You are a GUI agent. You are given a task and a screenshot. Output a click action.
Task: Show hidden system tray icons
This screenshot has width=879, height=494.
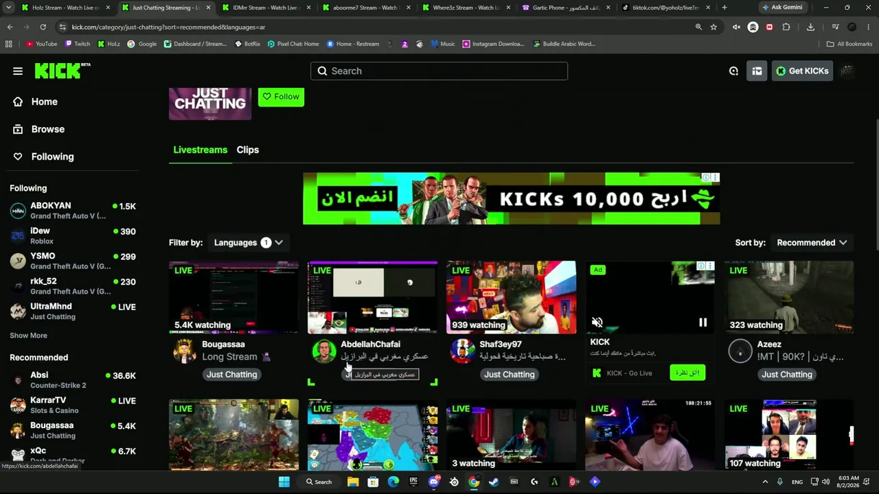pos(765,482)
